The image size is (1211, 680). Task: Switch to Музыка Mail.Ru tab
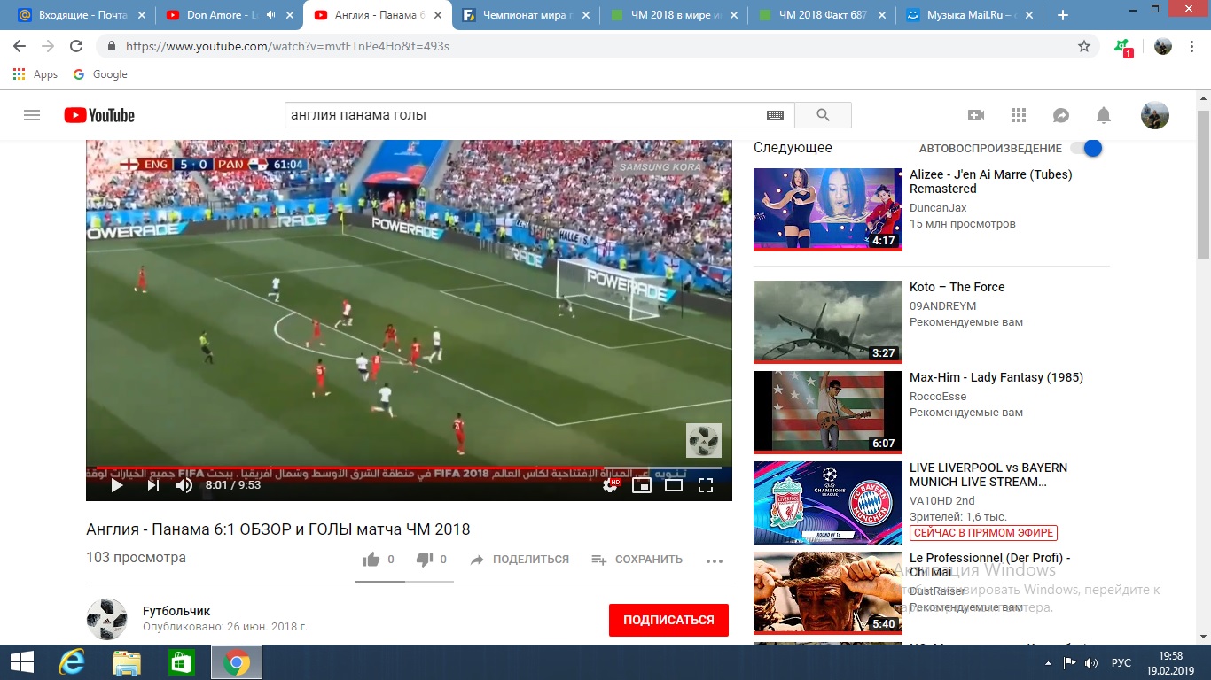coord(968,15)
